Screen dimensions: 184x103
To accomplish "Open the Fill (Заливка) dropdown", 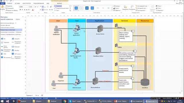I will click(117, 6).
